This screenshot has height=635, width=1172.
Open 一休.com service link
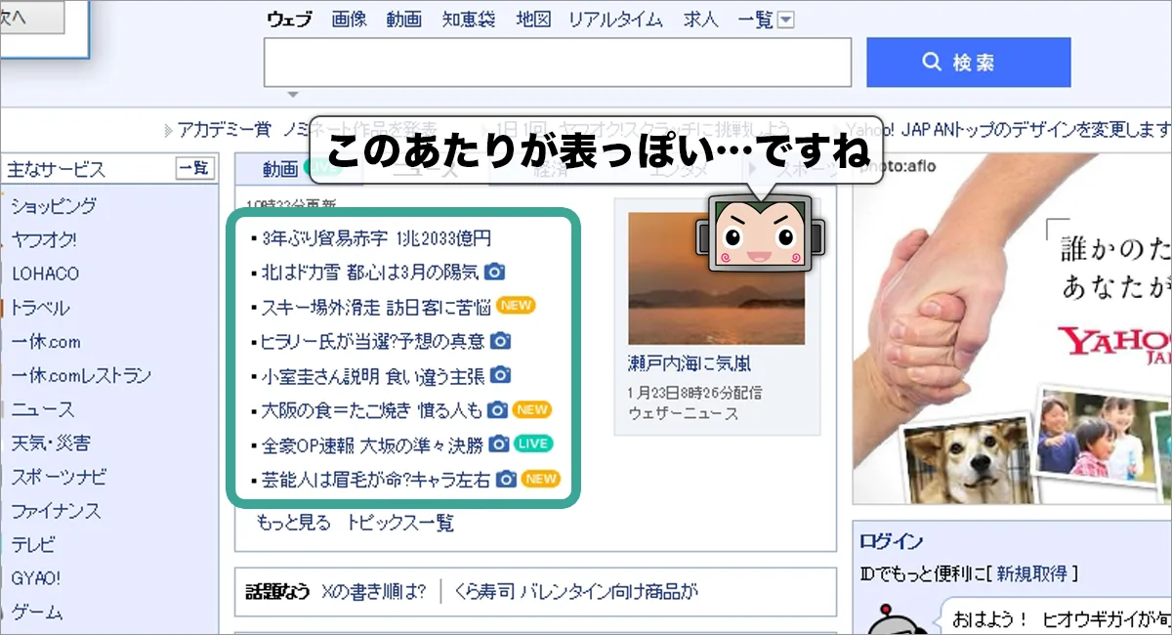(x=46, y=342)
